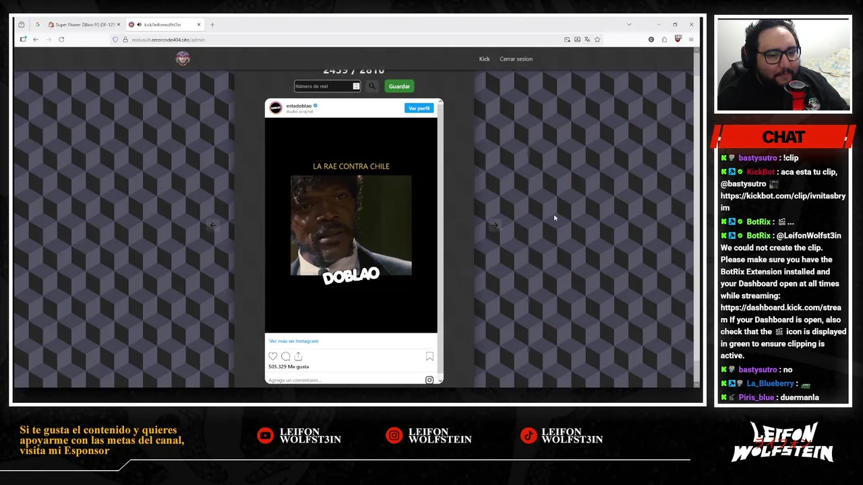
Task: Click the browser address bar URL
Action: pyautogui.click(x=168, y=40)
